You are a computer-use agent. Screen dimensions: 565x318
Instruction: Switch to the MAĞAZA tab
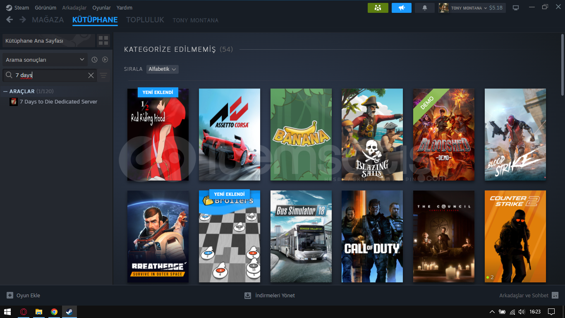pyautogui.click(x=48, y=20)
